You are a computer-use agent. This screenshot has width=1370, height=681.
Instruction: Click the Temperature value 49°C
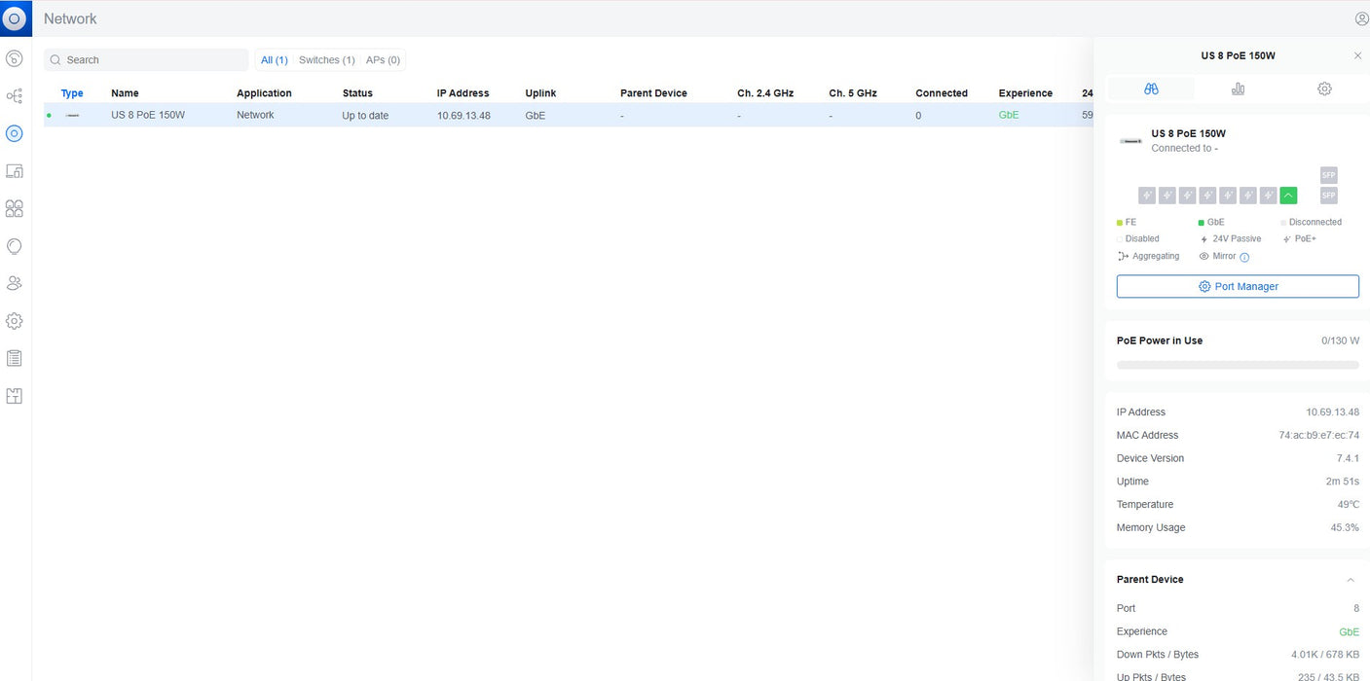tap(1349, 505)
